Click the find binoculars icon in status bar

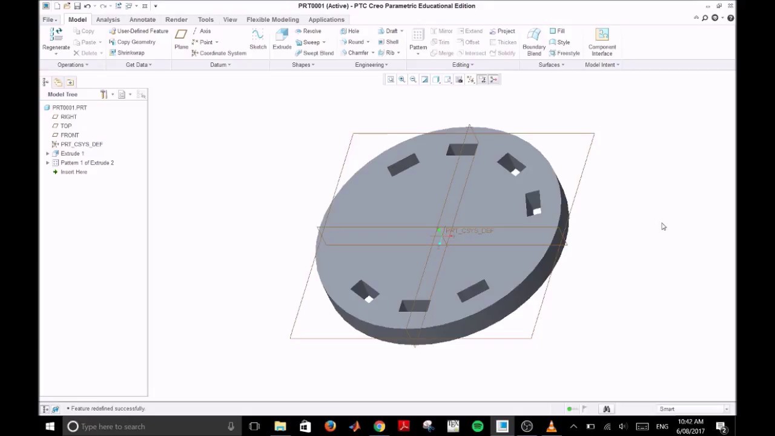click(x=606, y=409)
